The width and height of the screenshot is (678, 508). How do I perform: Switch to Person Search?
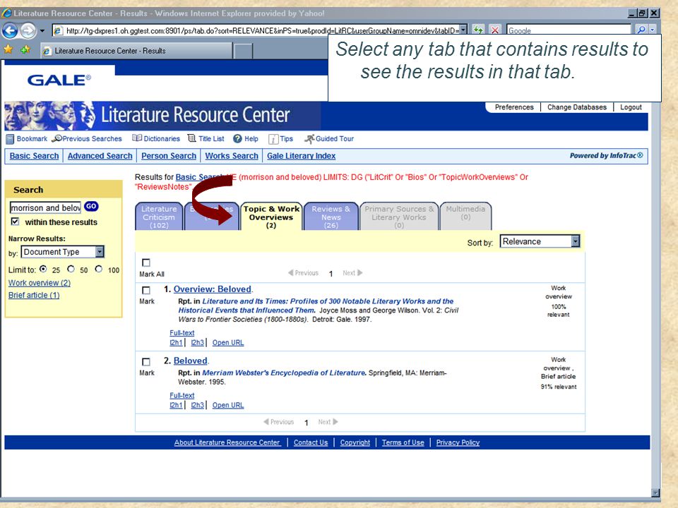169,156
